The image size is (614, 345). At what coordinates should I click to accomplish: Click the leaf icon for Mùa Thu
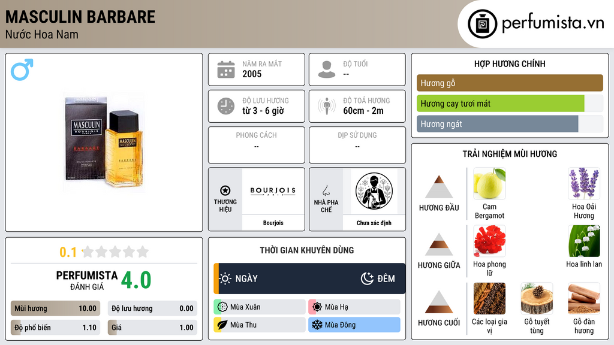click(222, 325)
